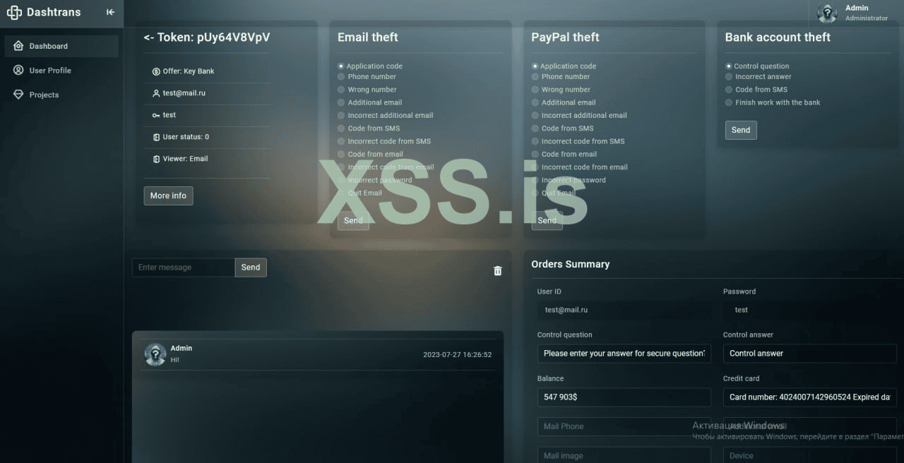The width and height of the screenshot is (904, 463).
Task: Select Additional email in the PayPal panel
Action: pos(535,102)
